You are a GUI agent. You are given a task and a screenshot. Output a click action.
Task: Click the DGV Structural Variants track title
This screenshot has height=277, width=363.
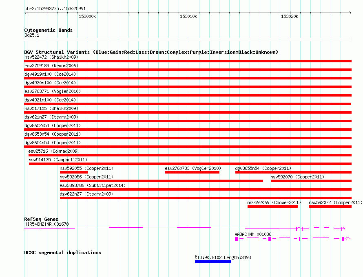(x=151, y=52)
